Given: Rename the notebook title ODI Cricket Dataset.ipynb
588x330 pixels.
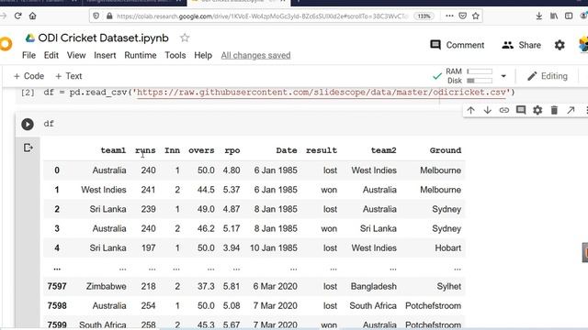Looking at the screenshot, I should coord(104,38).
